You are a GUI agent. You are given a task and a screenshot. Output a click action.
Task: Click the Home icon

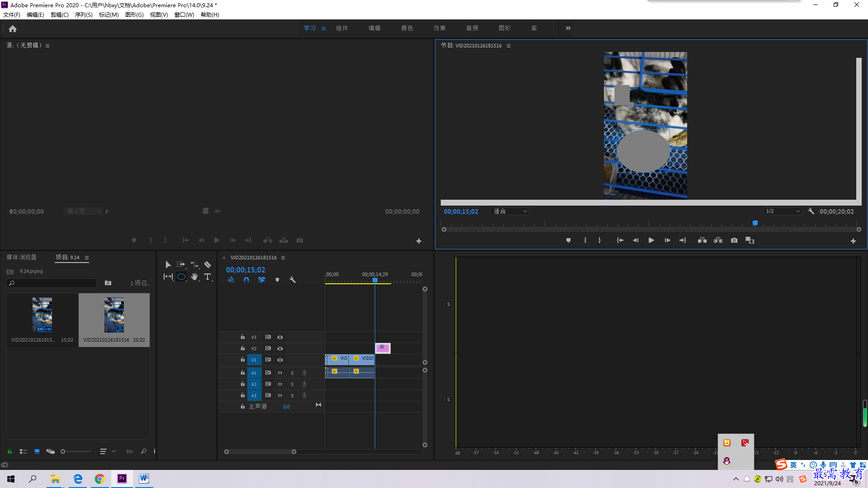[x=13, y=28]
